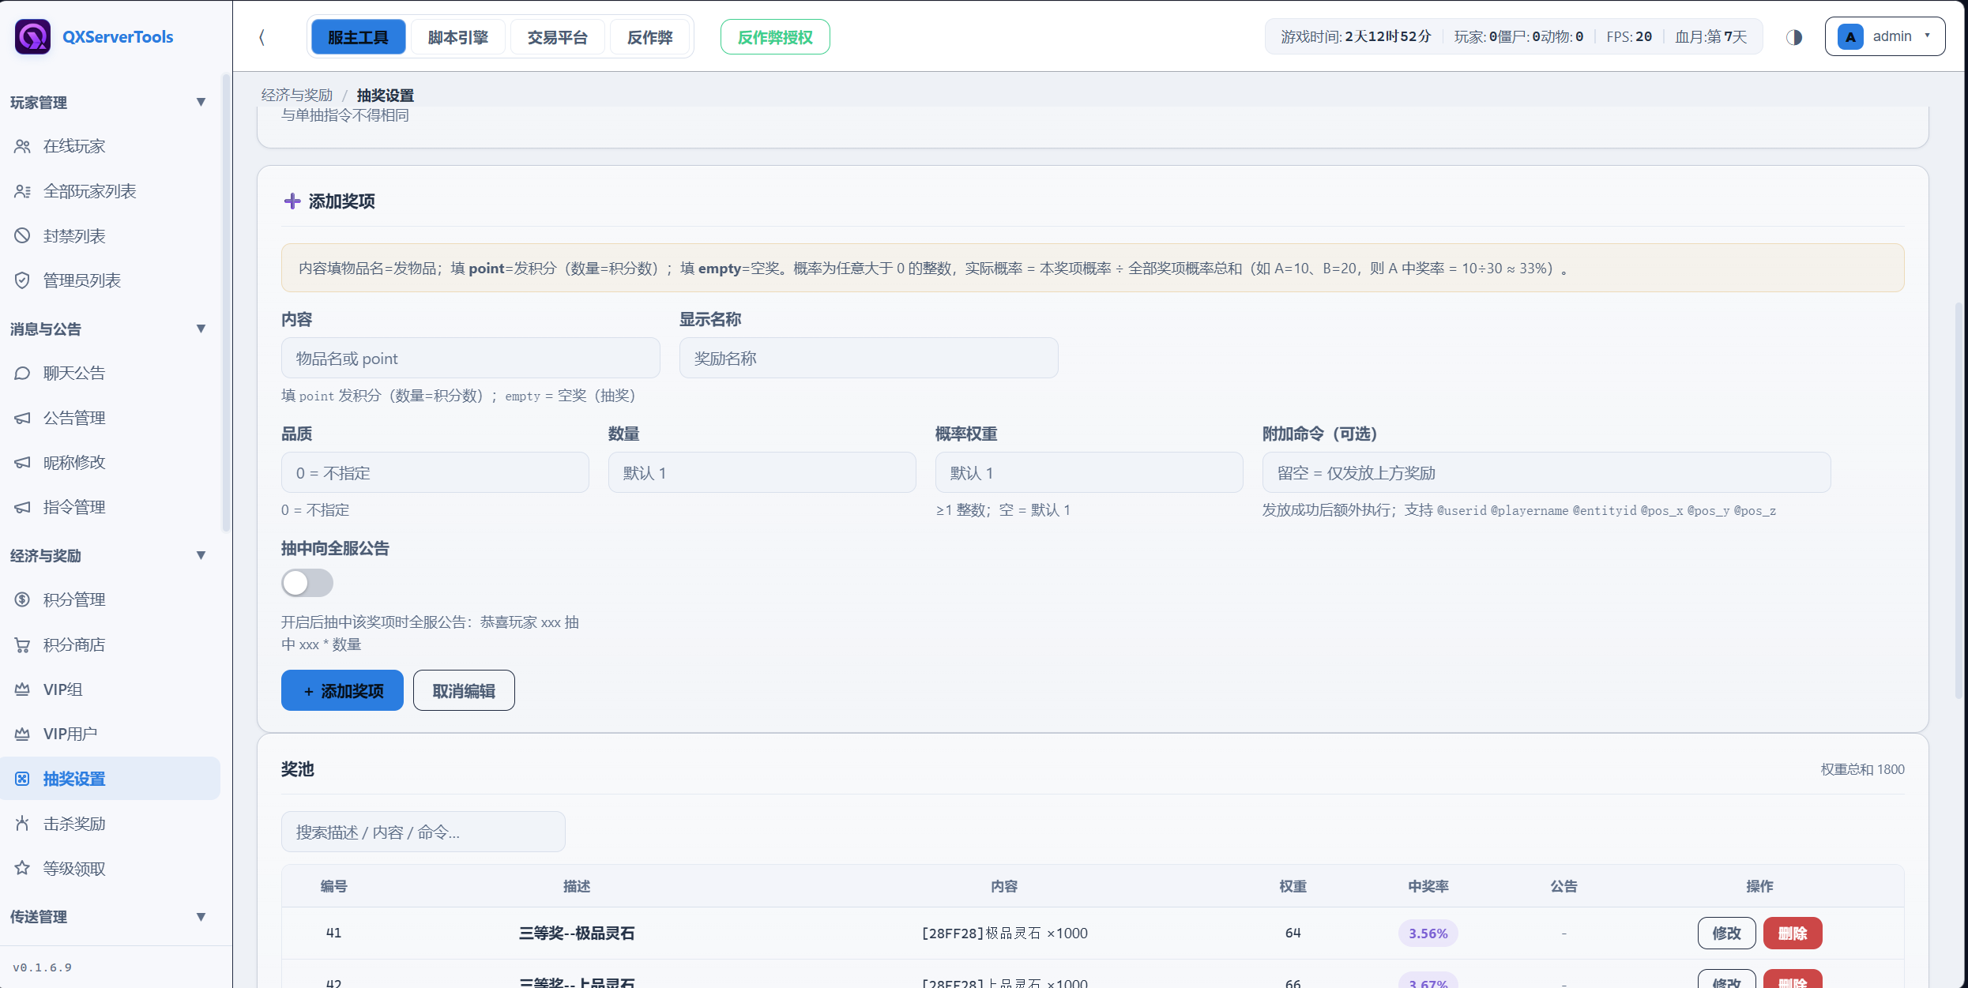Viewport: 1968px width, 988px height.
Task: Click 删除 for prize 41
Action: 1793,933
